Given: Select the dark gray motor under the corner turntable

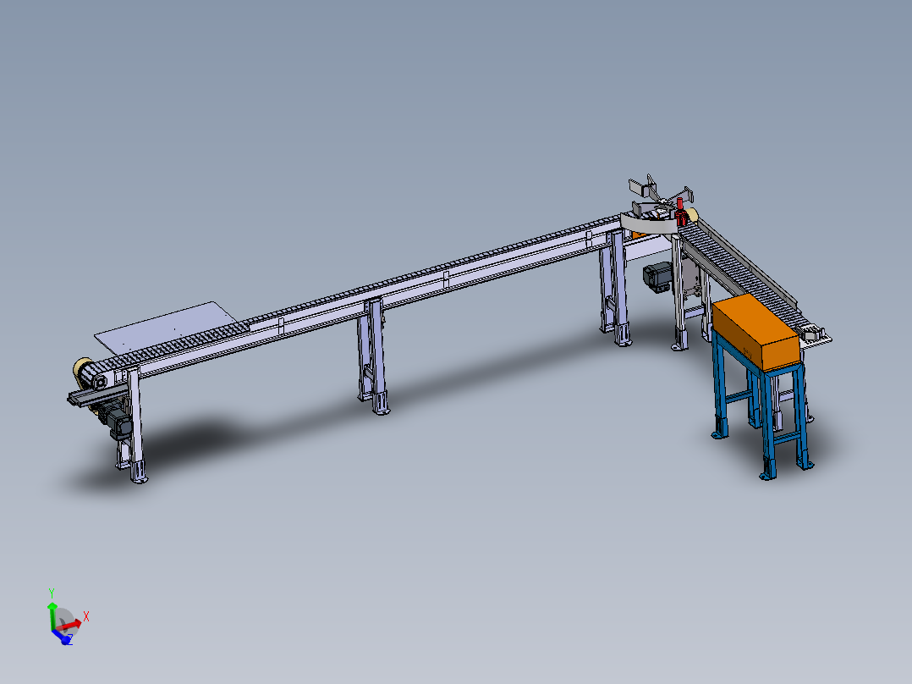Looking at the screenshot, I should 658,277.
